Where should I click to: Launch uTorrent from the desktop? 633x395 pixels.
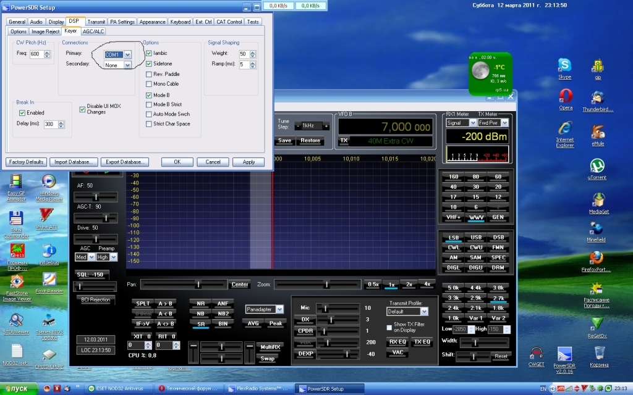pos(597,166)
